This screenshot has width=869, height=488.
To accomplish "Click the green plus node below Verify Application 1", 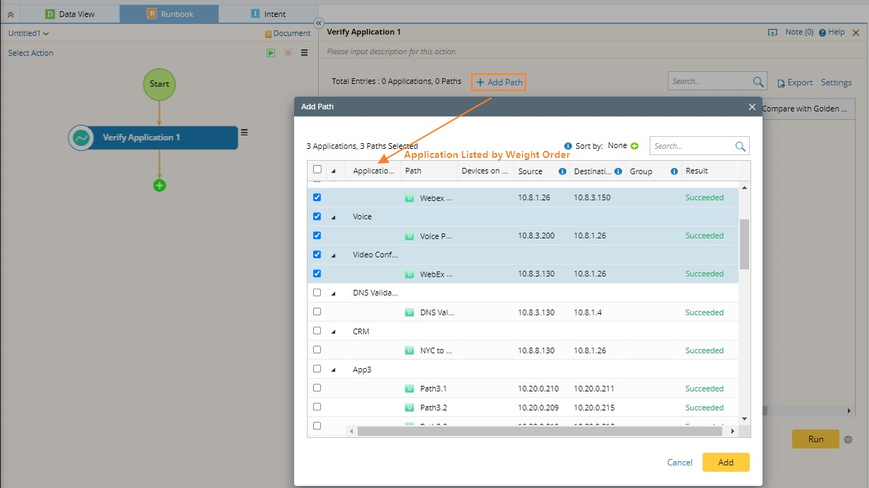I will point(159,185).
